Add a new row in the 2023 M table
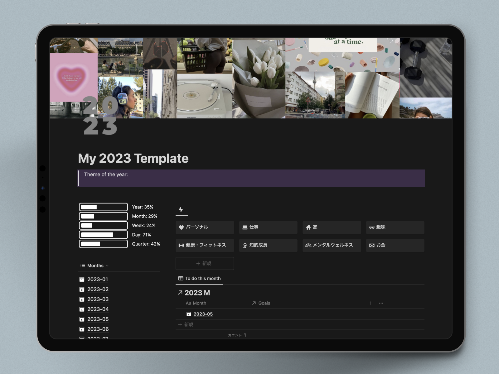 (x=186, y=324)
